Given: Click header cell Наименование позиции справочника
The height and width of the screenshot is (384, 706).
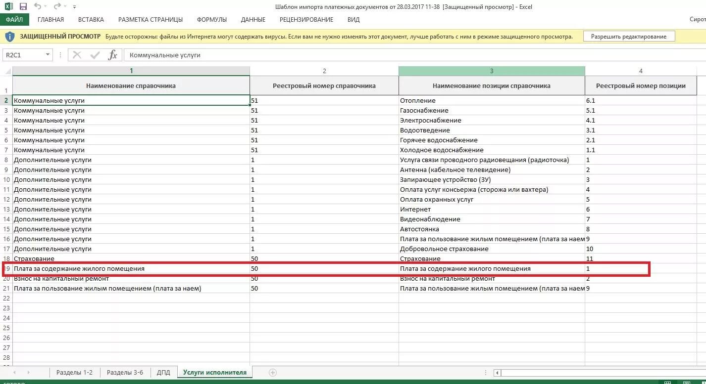Looking at the screenshot, I should pos(492,85).
